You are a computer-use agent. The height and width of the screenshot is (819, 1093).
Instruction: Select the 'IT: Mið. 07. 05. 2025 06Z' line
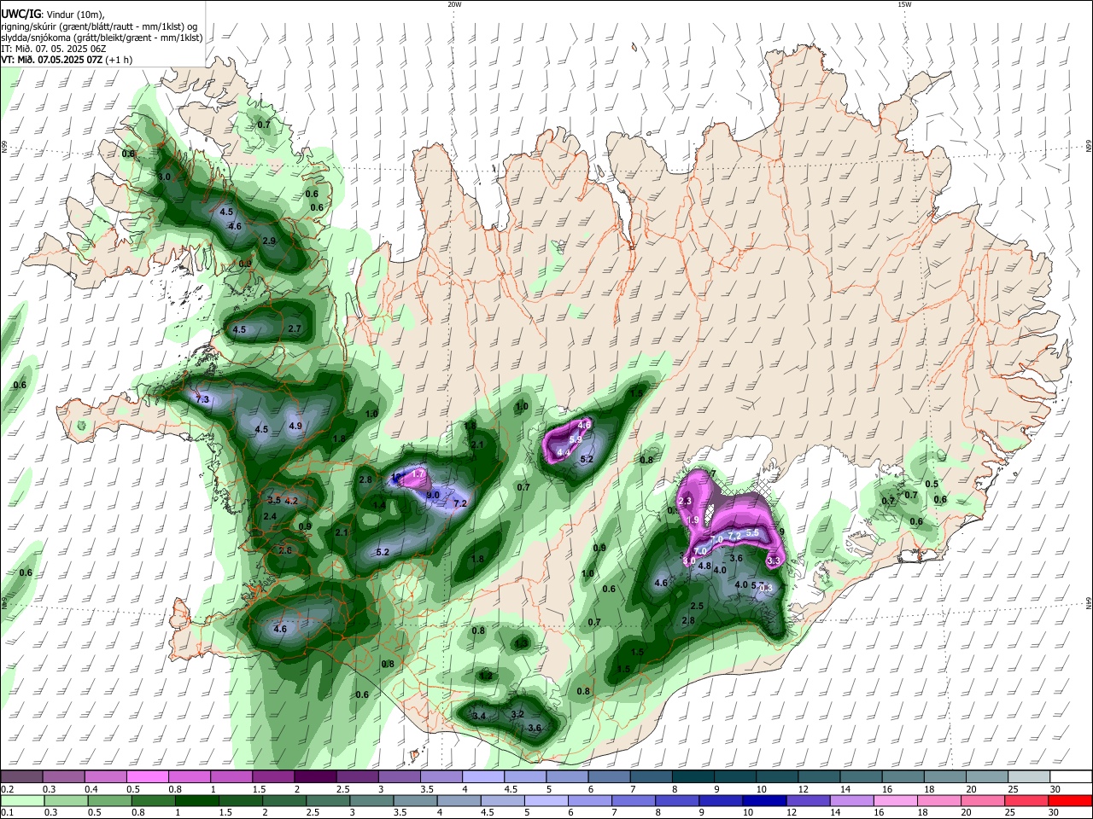(53, 49)
